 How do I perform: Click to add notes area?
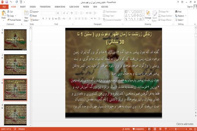(x=185, y=124)
